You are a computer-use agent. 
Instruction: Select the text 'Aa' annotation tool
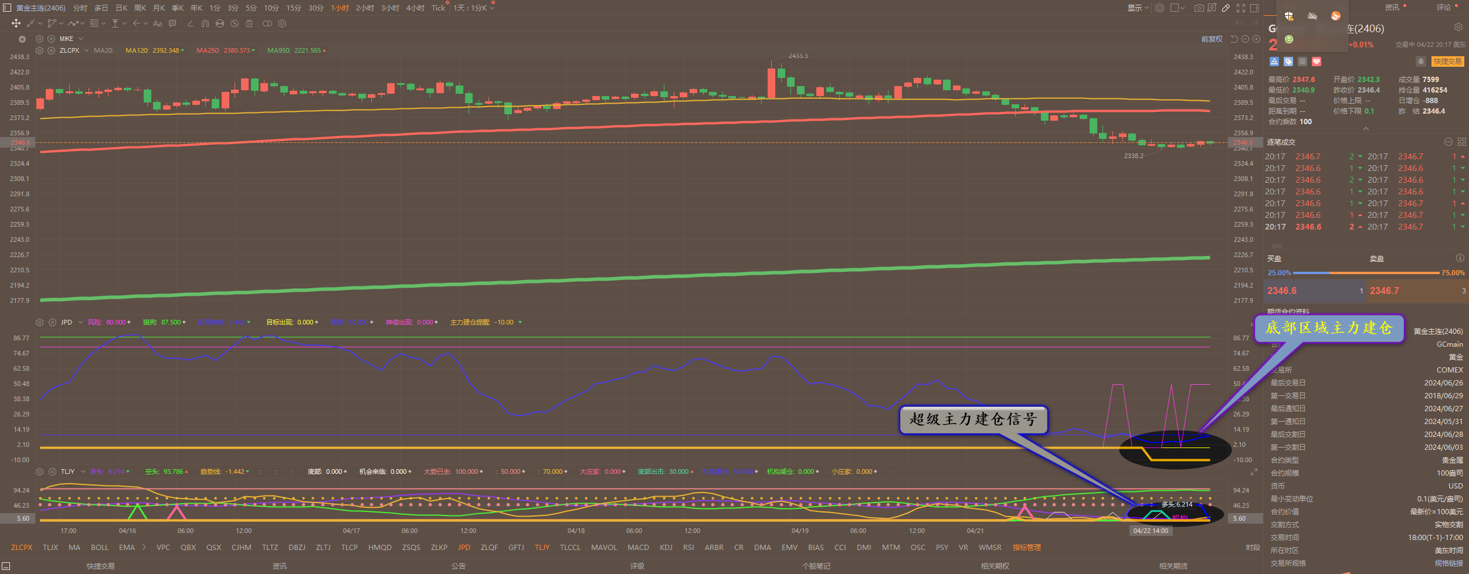click(157, 23)
